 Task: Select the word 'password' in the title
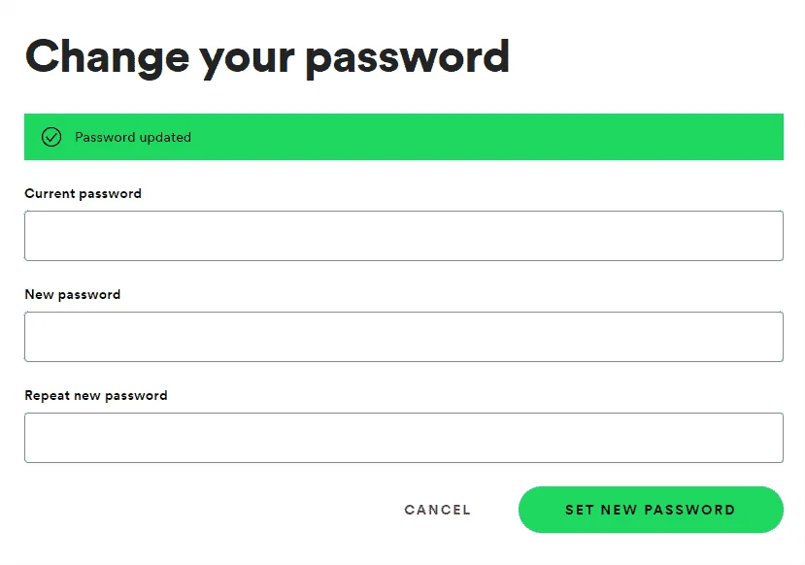tap(408, 59)
